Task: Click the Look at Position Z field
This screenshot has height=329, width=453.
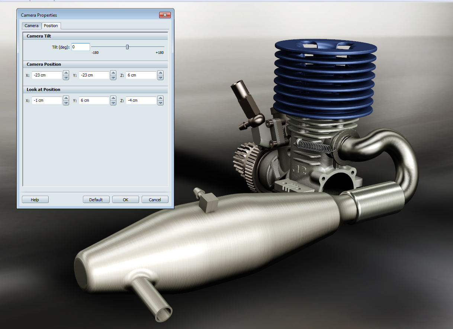Action: point(141,101)
